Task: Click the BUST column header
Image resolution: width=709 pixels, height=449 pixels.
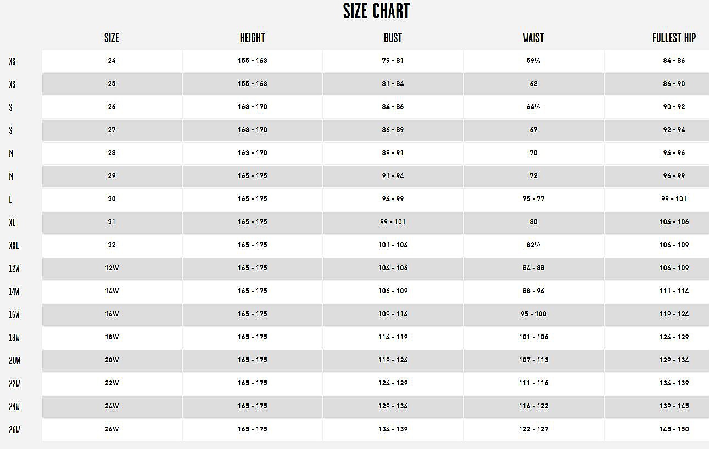Action: click(393, 38)
